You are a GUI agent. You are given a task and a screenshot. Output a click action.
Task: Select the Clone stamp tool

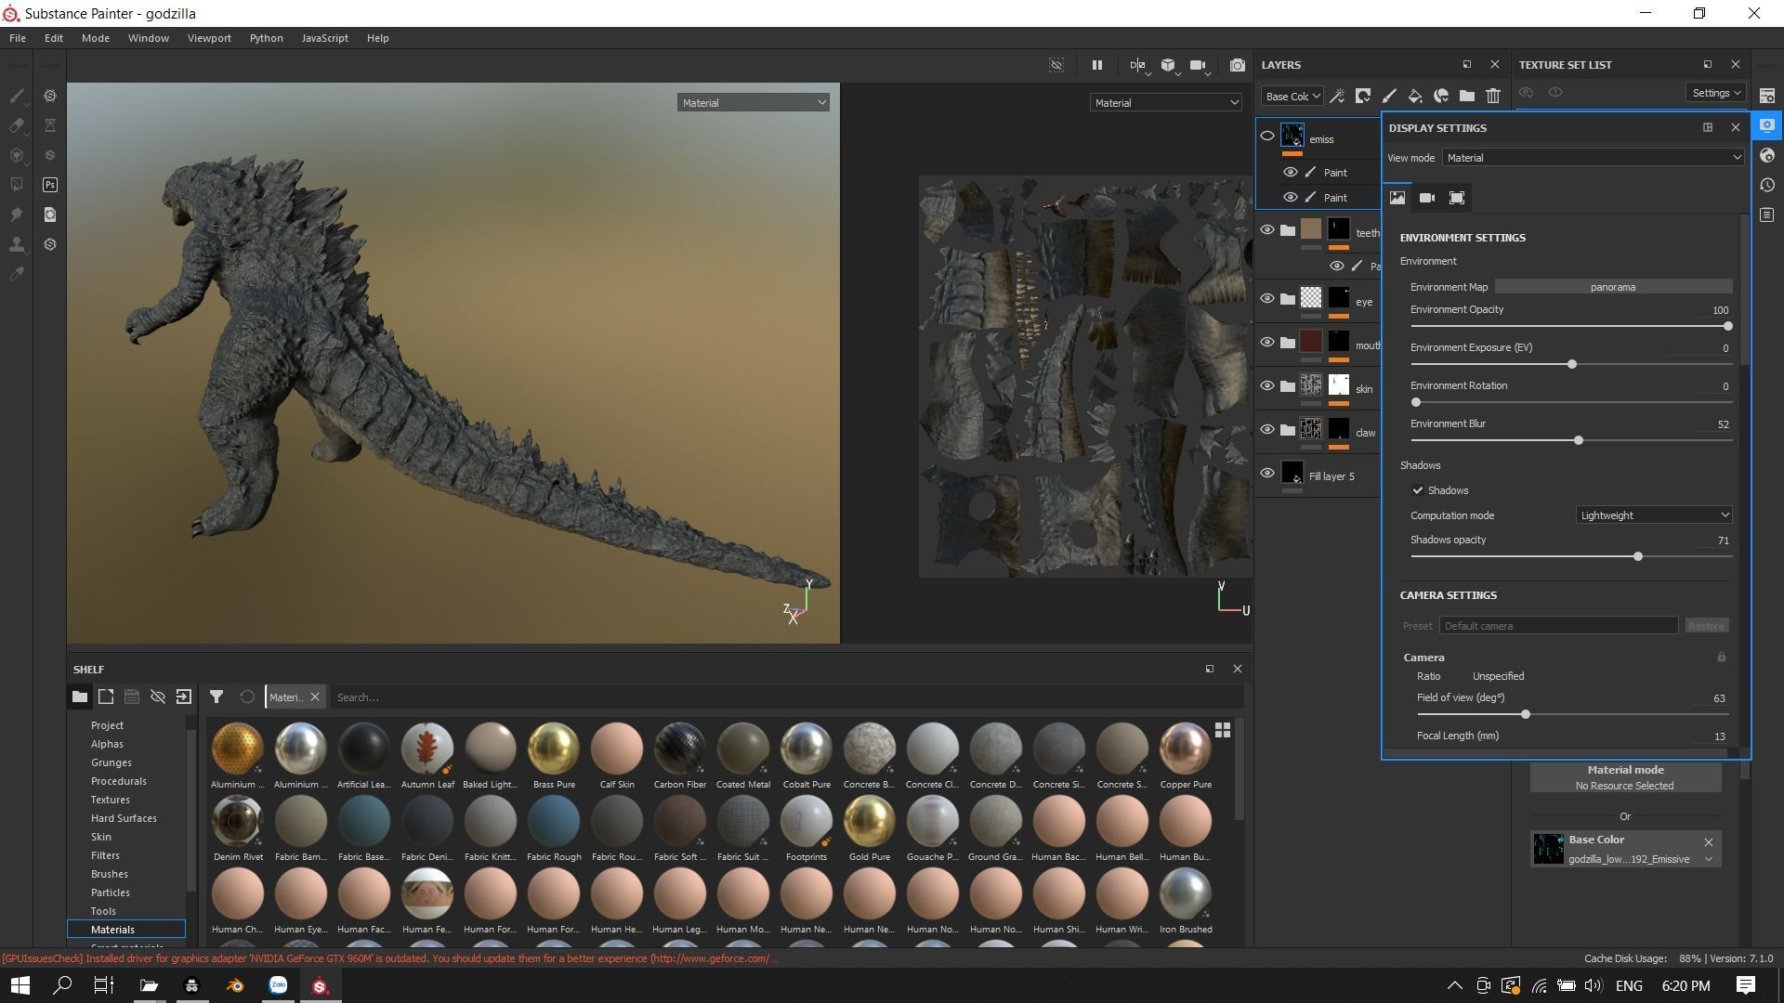17,244
